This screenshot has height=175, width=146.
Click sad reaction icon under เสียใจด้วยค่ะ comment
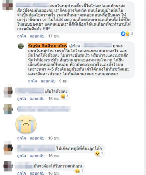click(x=63, y=96)
